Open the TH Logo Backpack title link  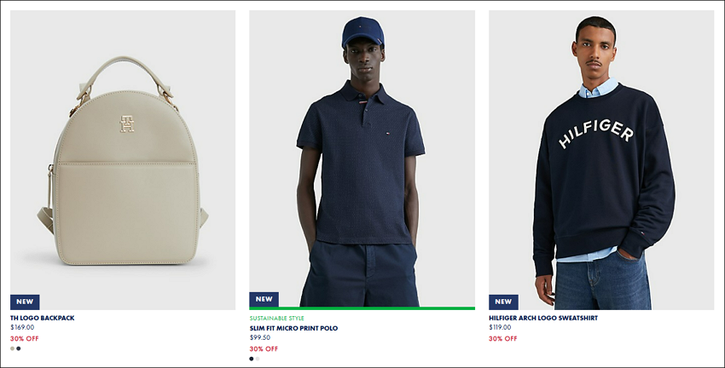click(x=42, y=318)
